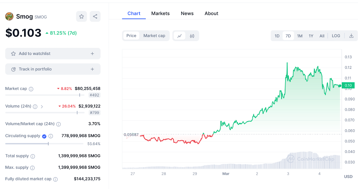
Task: Expand the Volume (24h) chevron
Action: (42, 106)
